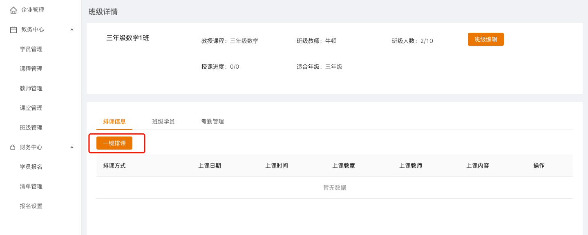Click the bag icon beside 财务中心
This screenshot has height=235, width=588.
[x=13, y=147]
